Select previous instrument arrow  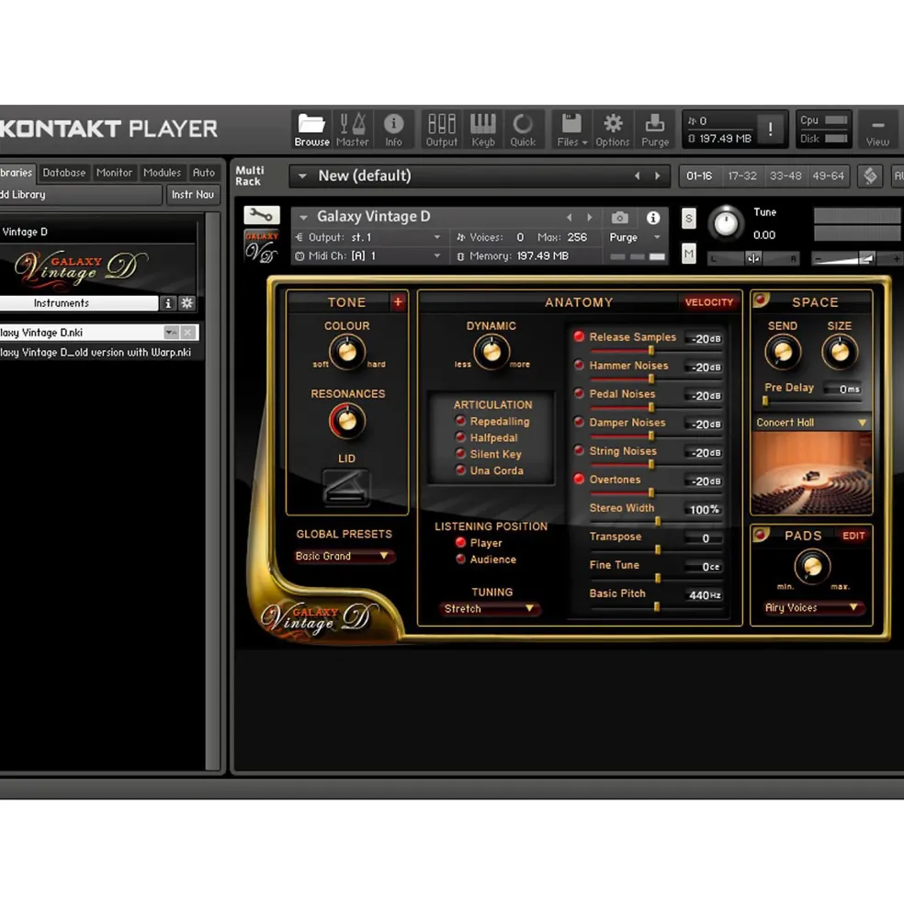pos(570,218)
